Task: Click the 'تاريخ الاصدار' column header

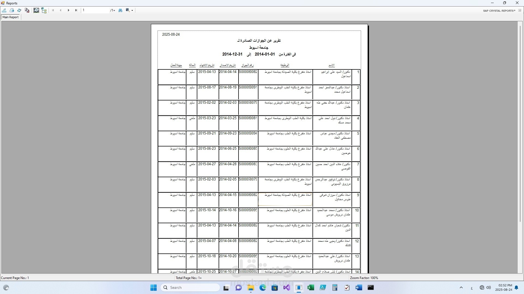Action: [228, 65]
